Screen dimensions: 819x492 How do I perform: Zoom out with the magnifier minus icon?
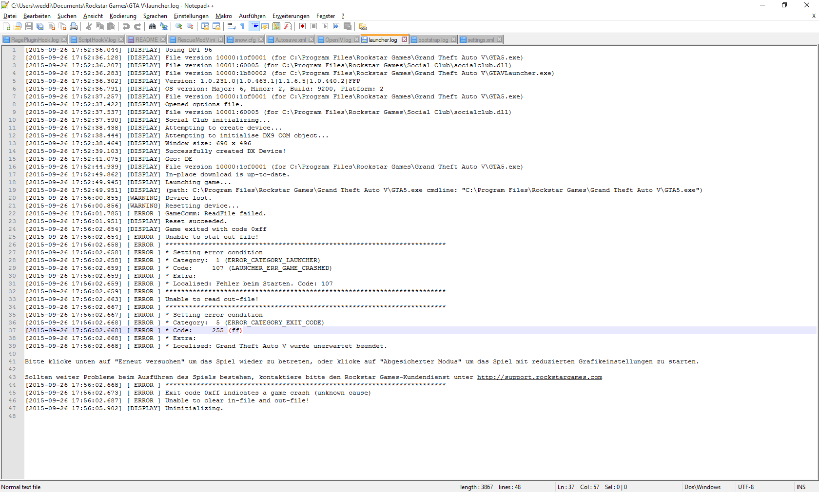pyautogui.click(x=190, y=27)
